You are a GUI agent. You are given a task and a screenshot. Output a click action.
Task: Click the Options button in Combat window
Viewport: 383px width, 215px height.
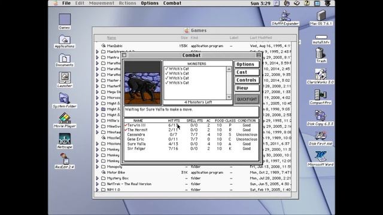pos(247,64)
